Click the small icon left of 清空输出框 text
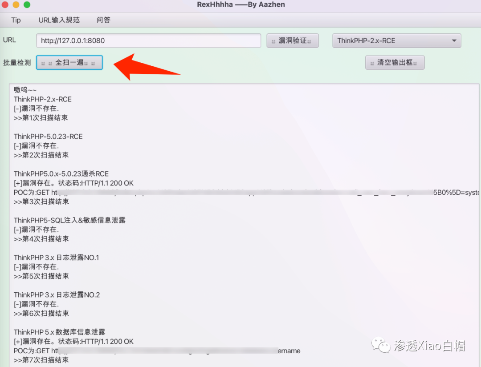 [372, 64]
